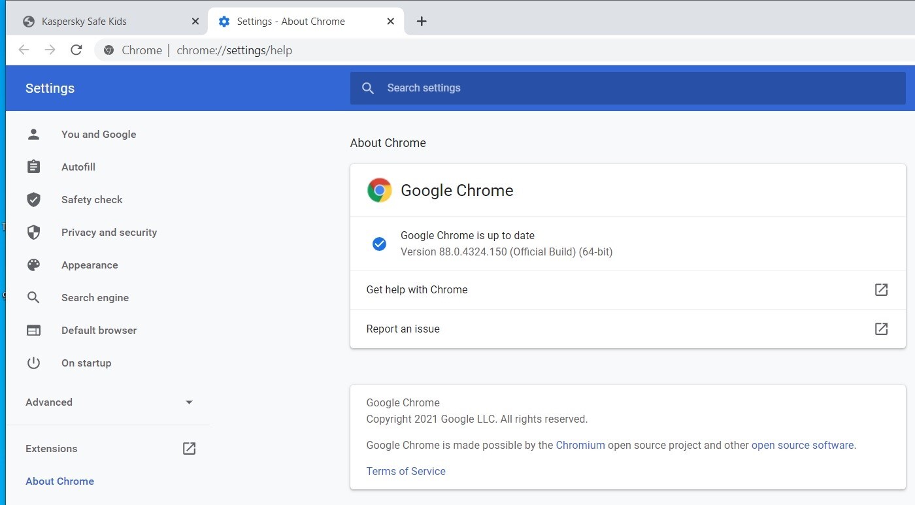Open the open source software link
Viewport: 915px width, 505px height.
point(803,445)
